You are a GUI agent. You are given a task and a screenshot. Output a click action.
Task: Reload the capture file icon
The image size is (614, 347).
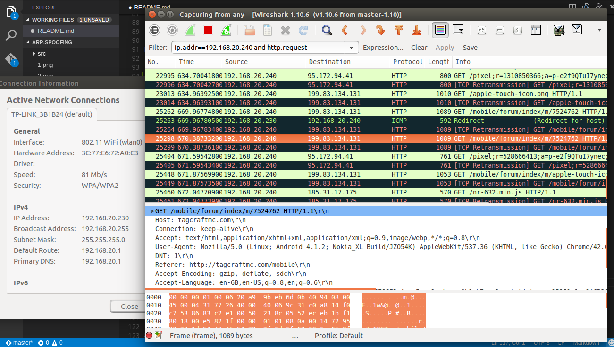click(303, 30)
